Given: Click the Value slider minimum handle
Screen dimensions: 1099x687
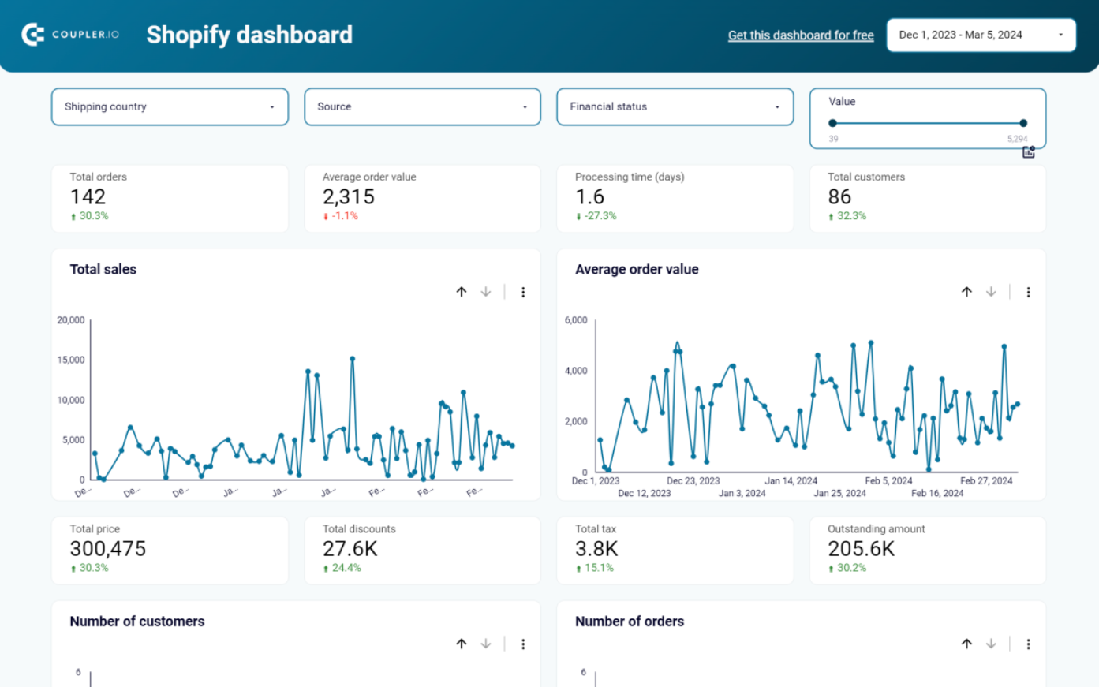Looking at the screenshot, I should (x=832, y=123).
